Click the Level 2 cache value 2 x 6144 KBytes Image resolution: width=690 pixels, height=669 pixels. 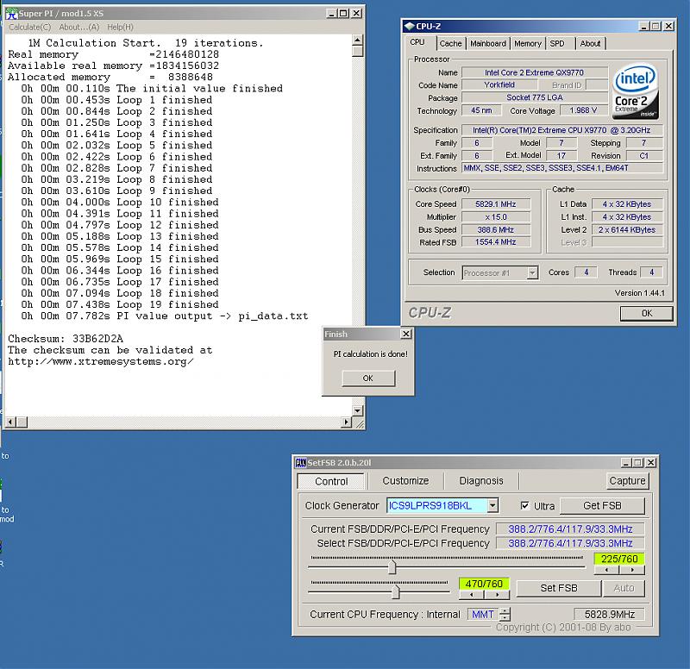(627, 229)
